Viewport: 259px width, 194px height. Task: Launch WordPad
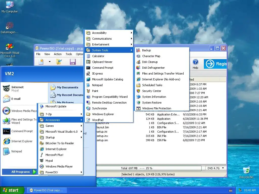click(109, 120)
